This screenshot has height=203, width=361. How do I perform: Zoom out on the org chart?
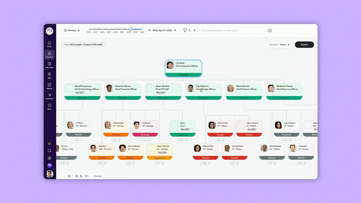pyautogui.click(x=81, y=176)
